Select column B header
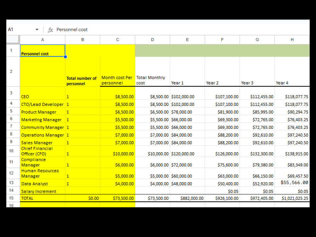The width and height of the screenshot is (316, 237). click(x=82, y=40)
